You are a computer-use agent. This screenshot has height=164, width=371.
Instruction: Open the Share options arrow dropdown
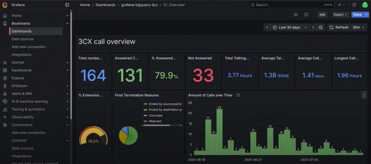(366, 14)
